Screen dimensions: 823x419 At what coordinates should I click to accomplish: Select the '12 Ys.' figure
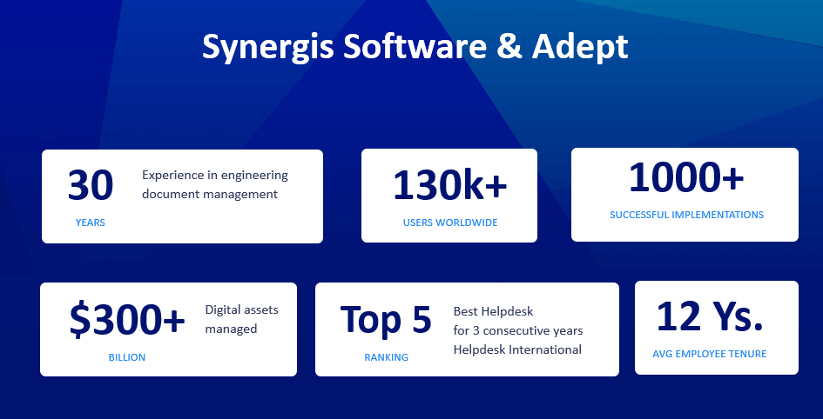(710, 316)
